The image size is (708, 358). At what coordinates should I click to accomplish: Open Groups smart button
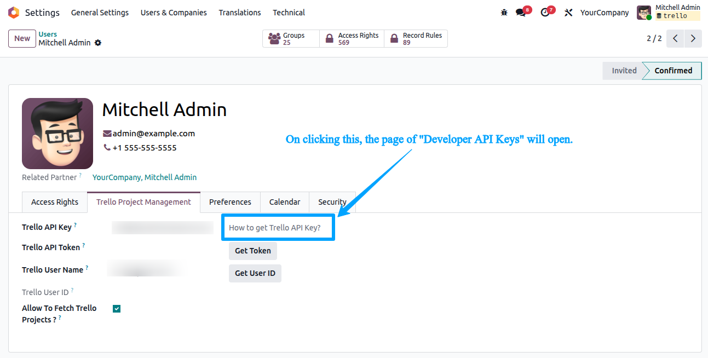click(x=291, y=39)
